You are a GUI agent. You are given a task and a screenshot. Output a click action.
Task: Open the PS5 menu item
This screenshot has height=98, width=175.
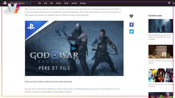click(39, 3)
